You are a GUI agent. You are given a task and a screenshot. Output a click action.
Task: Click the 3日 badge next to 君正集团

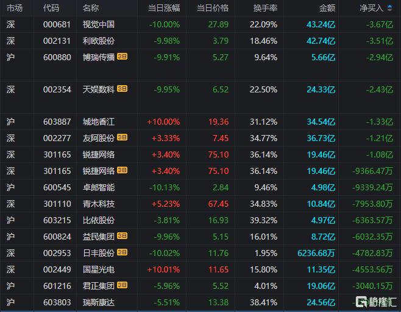(x=122, y=285)
